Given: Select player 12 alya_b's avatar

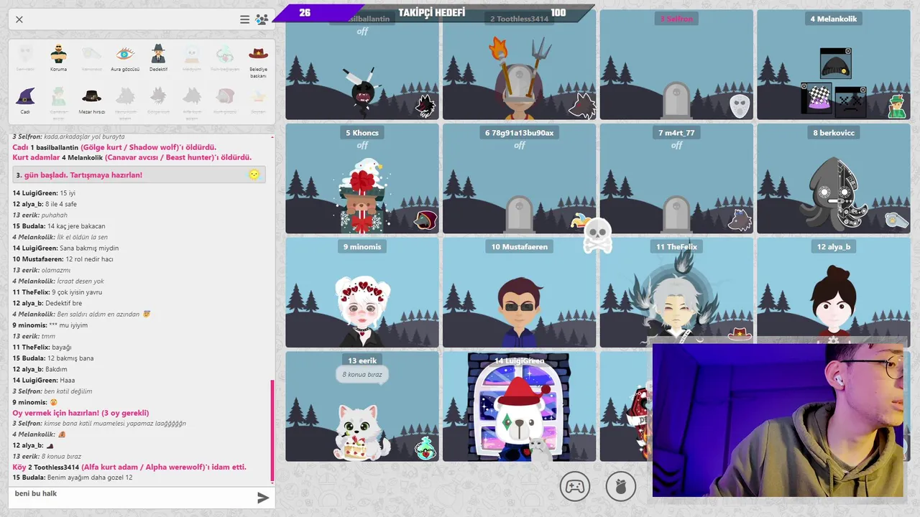Looking at the screenshot, I should (x=832, y=302).
